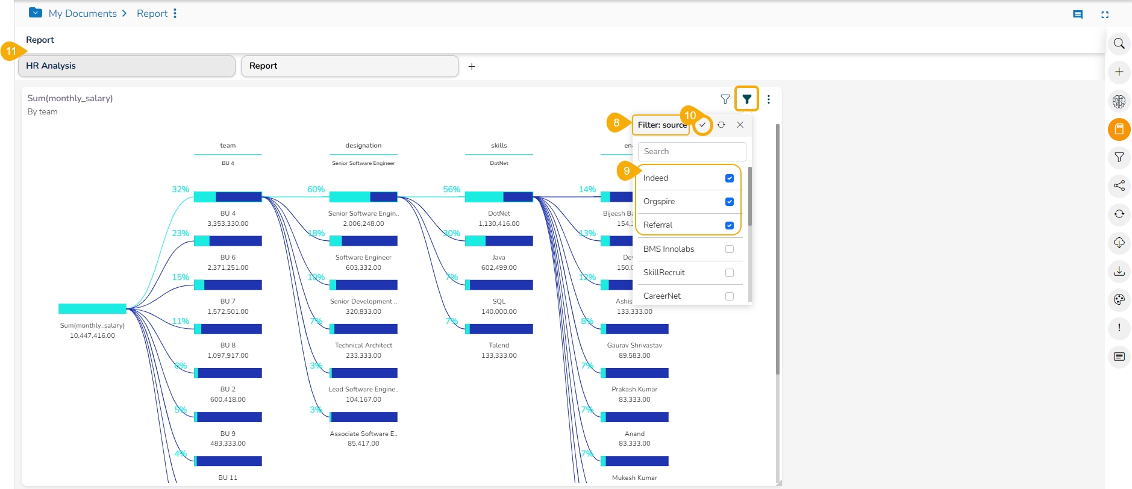Click the search magnifier icon in right sidebar

1119,43
